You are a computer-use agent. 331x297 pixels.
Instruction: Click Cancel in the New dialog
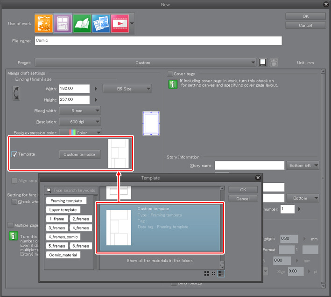point(305,25)
